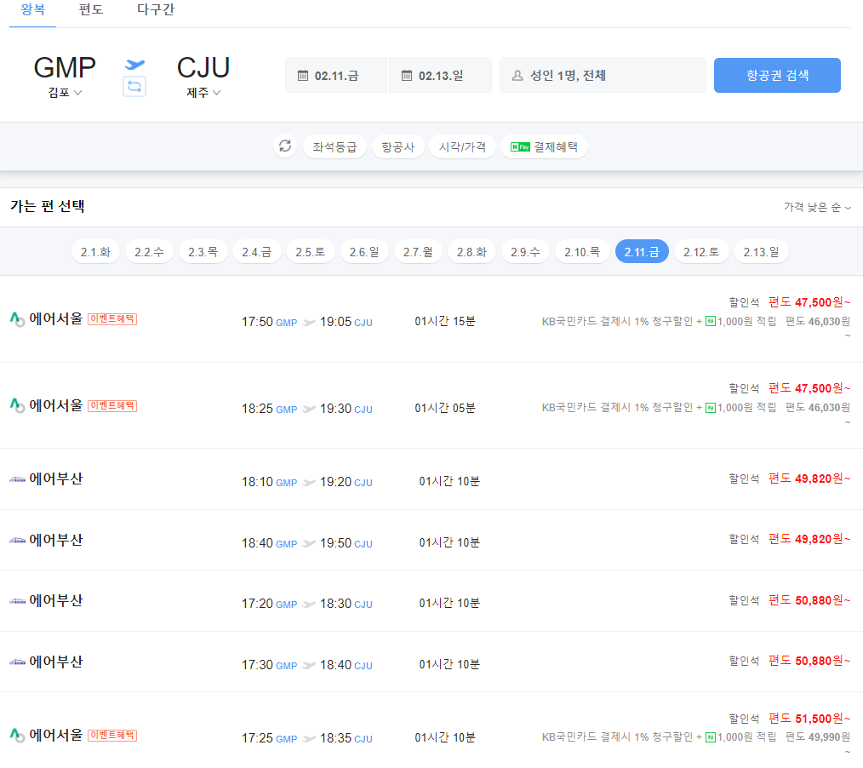This screenshot has height=768, width=863.
Task: Click the N Pay logo icon
Action: (520, 147)
